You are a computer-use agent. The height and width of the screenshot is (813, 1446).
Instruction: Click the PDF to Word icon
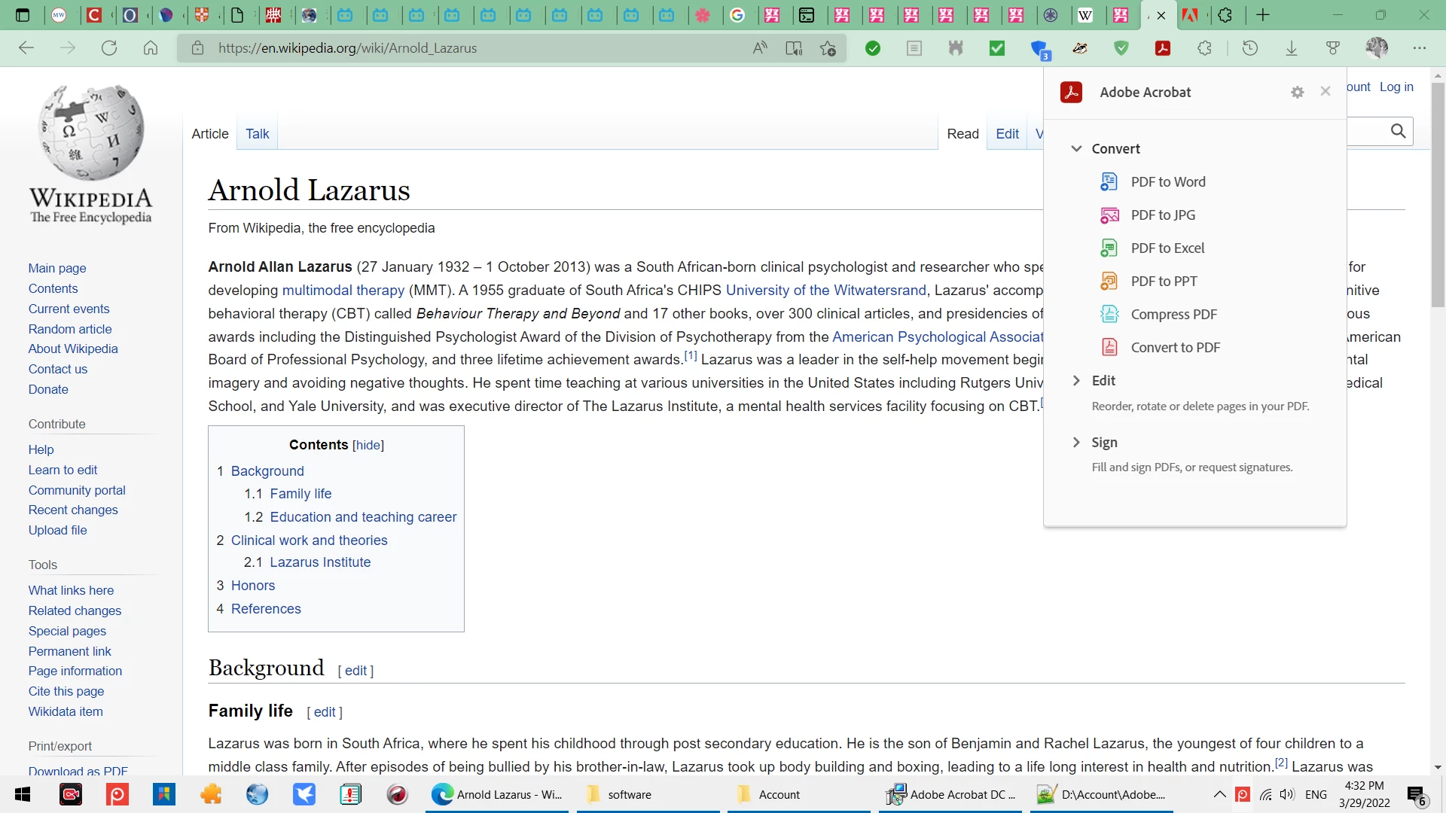point(1109,181)
